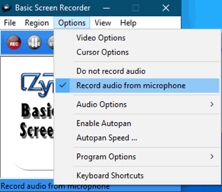Expand the Program Options submenu arrow
This screenshot has width=222, height=192.
pos(212,156)
